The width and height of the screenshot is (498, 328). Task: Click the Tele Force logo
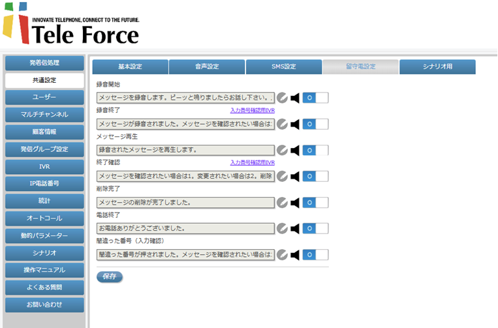[71, 23]
